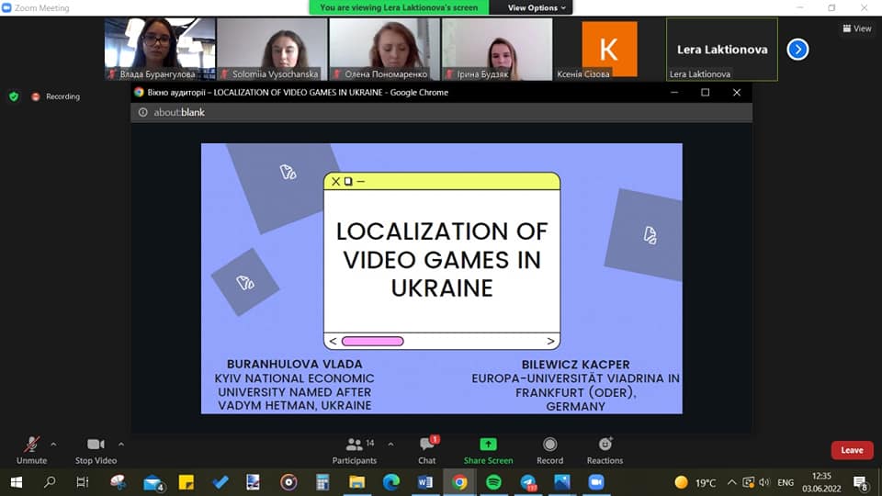Expand video options arrow beside Stop Video
The image size is (882, 496).
(121, 445)
